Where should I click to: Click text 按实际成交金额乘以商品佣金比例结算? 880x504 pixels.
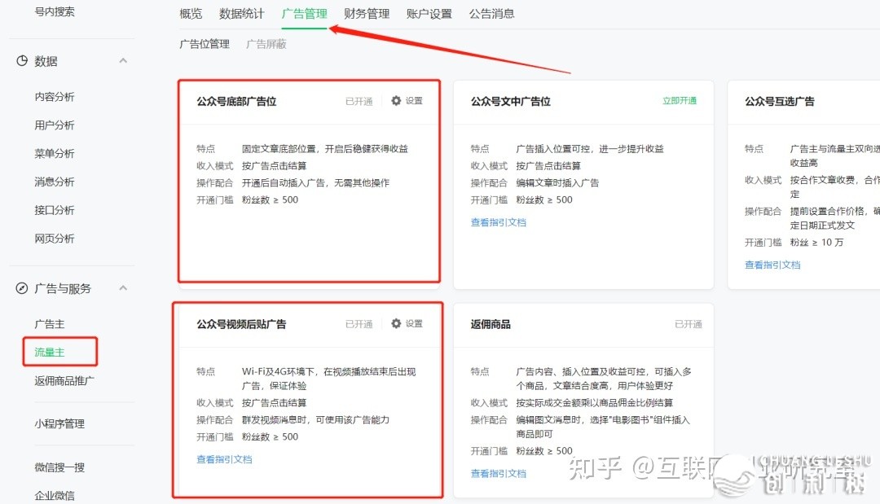(594, 402)
